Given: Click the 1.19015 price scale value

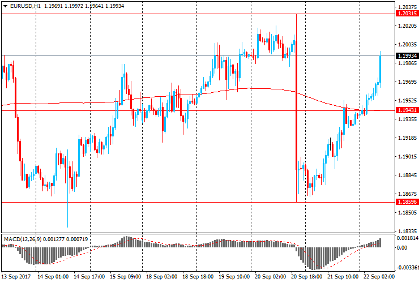Looking at the screenshot, I should 407,157.
